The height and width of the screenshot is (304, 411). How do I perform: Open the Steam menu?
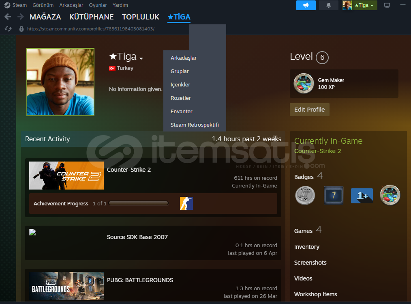click(x=20, y=5)
